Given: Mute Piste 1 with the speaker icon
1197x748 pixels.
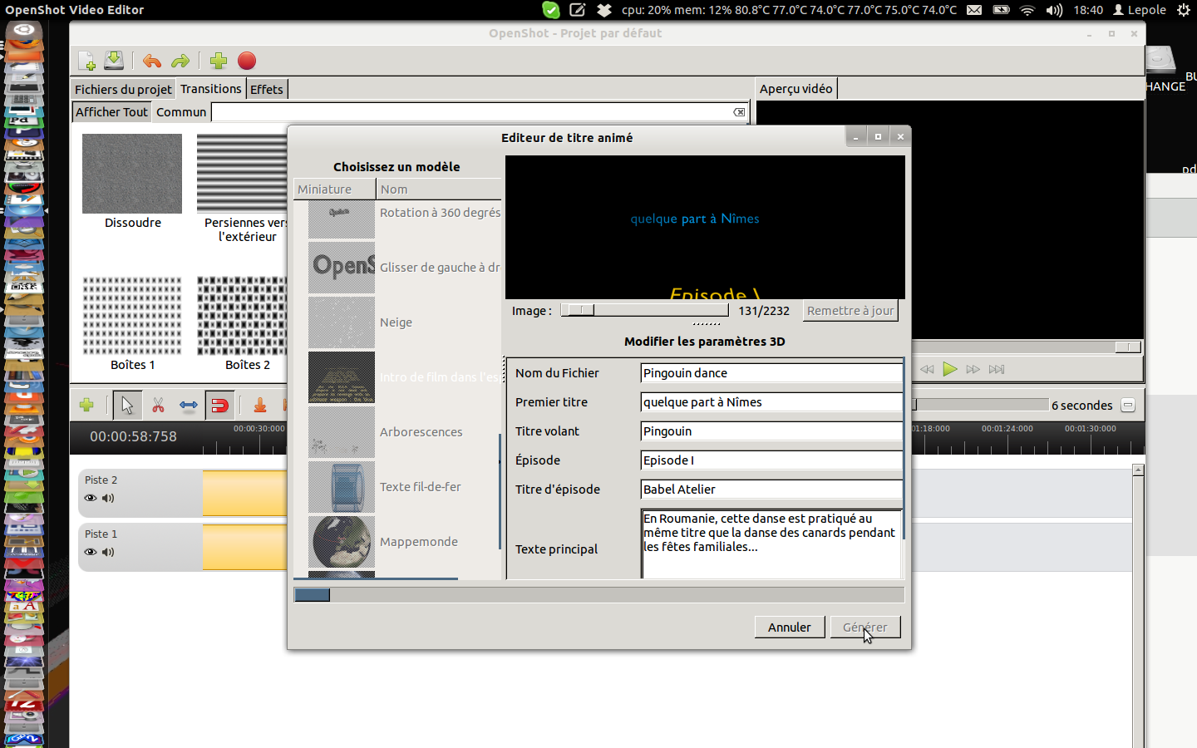Looking at the screenshot, I should click(108, 552).
